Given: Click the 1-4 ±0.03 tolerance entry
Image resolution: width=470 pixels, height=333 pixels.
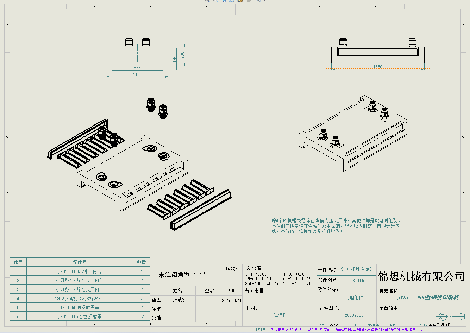Looking at the screenshot, I should pos(256,274).
